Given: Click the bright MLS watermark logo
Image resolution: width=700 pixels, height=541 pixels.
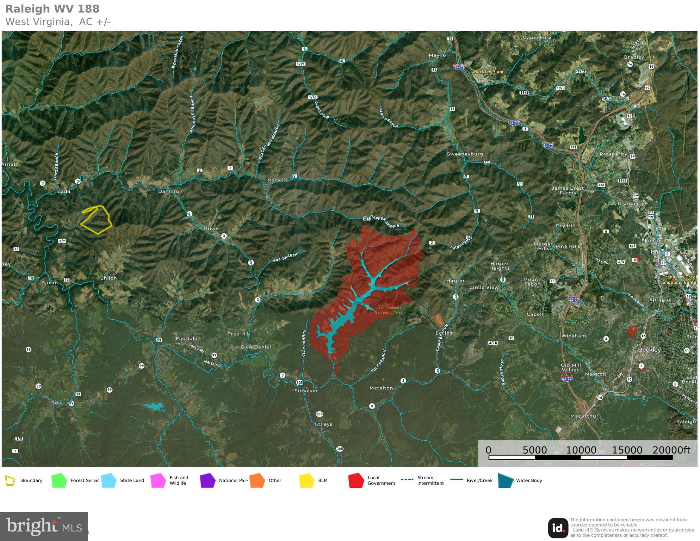Looking at the screenshot, I should tap(44, 526).
